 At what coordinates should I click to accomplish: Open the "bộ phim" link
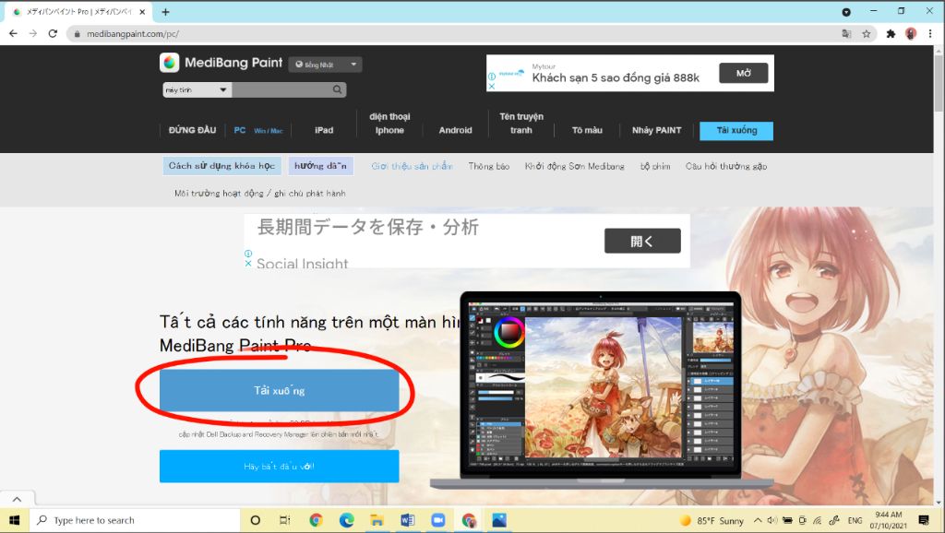pyautogui.click(x=655, y=166)
